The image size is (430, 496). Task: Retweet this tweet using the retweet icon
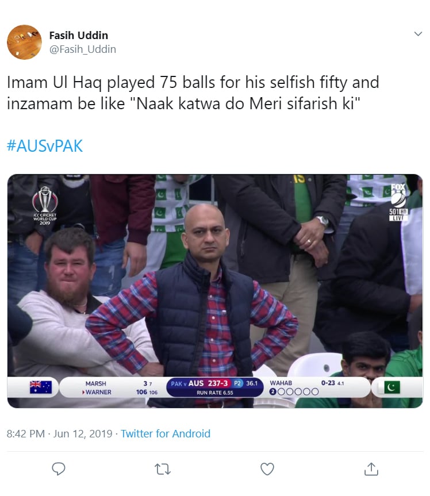[x=163, y=469]
